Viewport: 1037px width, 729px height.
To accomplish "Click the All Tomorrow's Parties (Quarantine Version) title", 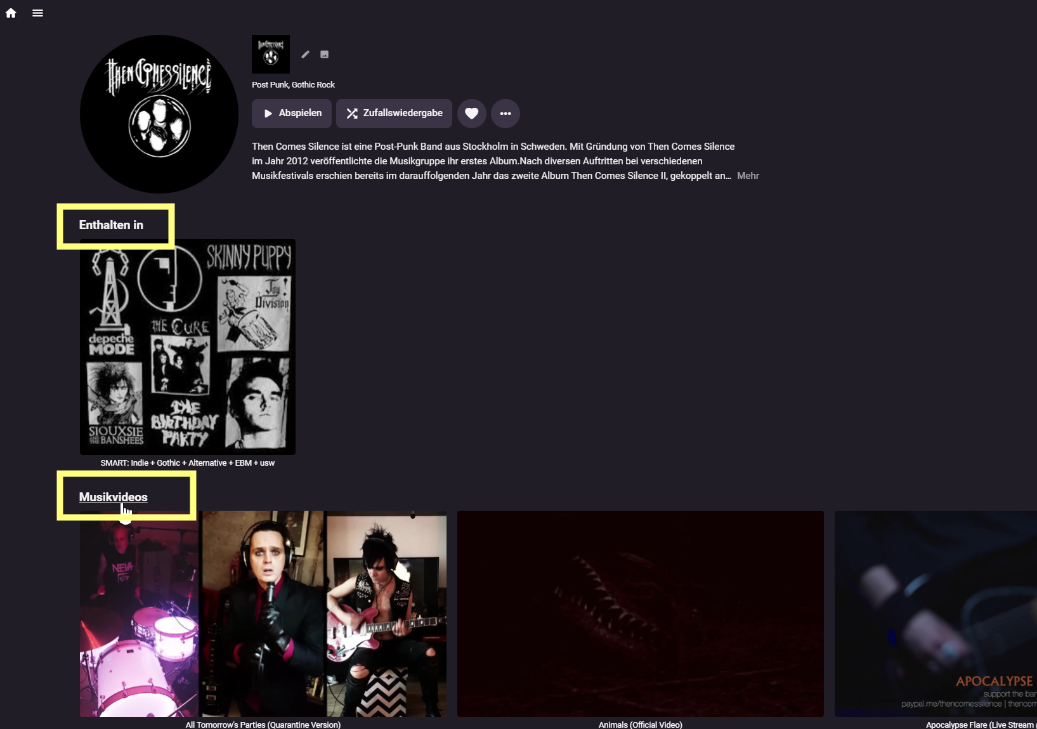I will [263, 725].
